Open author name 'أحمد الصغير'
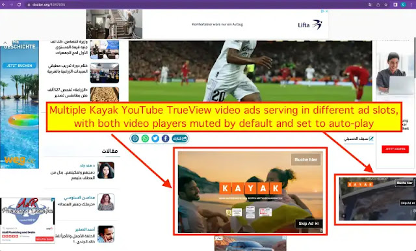 pyautogui.click(x=85, y=230)
